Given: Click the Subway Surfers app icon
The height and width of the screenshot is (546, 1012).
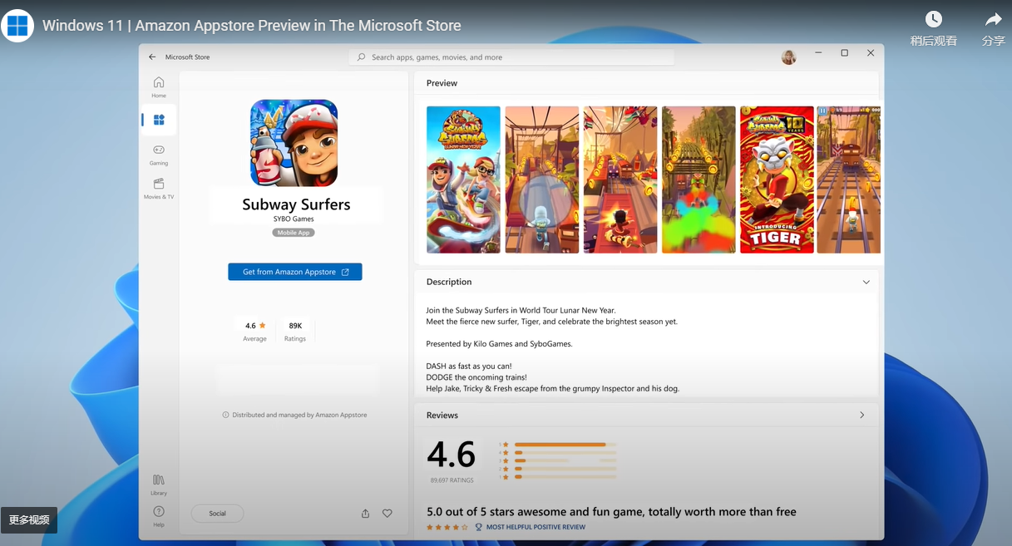Looking at the screenshot, I should click(x=294, y=143).
